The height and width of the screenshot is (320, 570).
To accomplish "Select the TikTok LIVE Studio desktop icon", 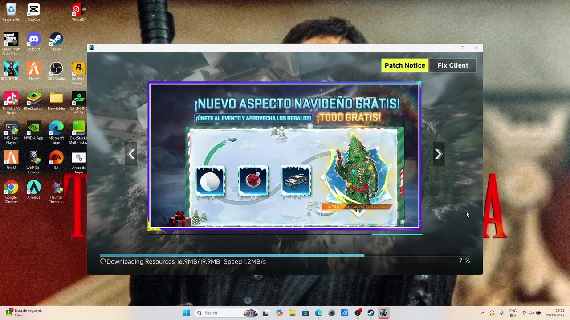I will [x=11, y=103].
